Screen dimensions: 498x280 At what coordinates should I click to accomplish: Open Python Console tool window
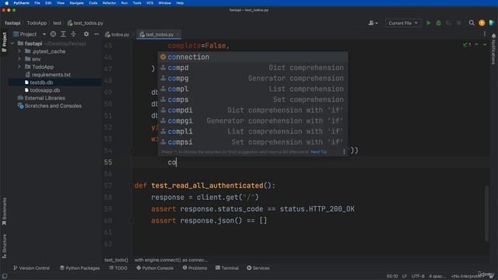pos(155,268)
